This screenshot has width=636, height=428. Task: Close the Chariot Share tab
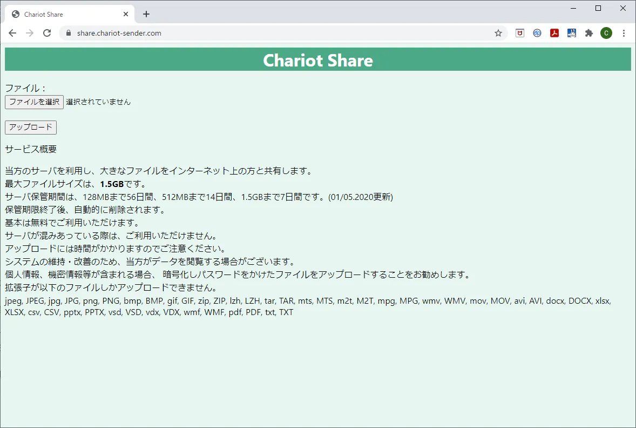[x=126, y=14]
